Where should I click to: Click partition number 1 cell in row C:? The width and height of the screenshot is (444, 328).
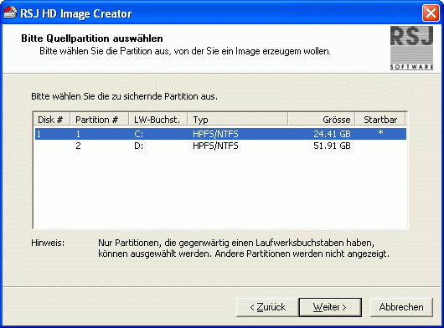pyautogui.click(x=78, y=134)
